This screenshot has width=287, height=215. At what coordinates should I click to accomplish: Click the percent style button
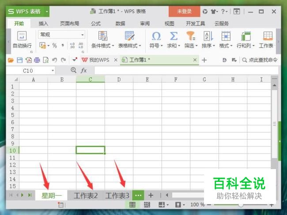[x=55, y=45]
